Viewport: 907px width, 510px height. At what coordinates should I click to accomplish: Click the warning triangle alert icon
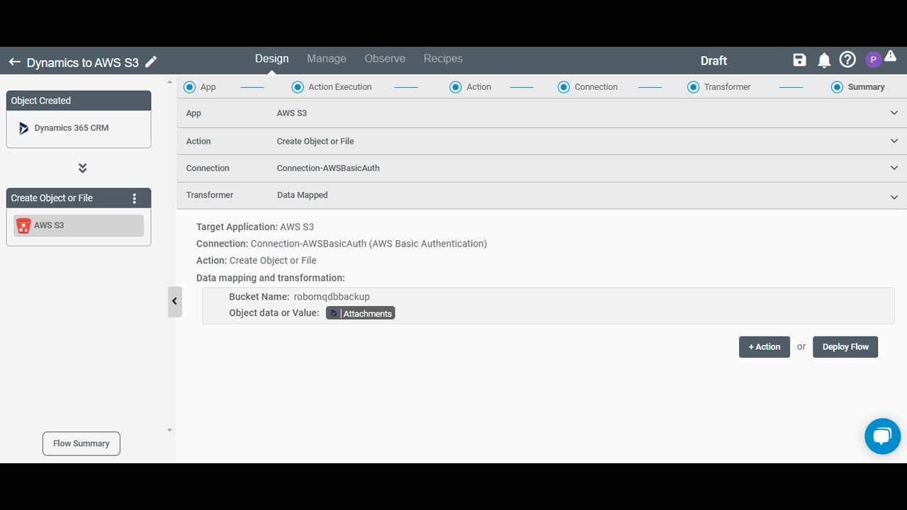coord(890,57)
